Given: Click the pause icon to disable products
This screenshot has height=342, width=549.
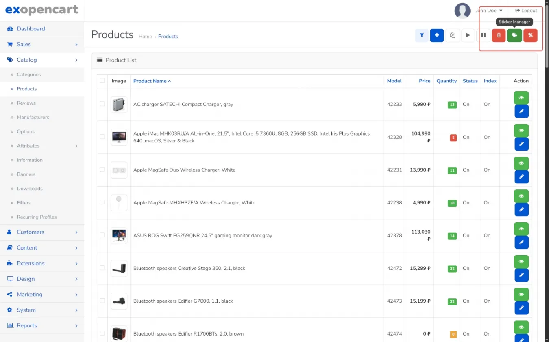Looking at the screenshot, I should (484, 35).
